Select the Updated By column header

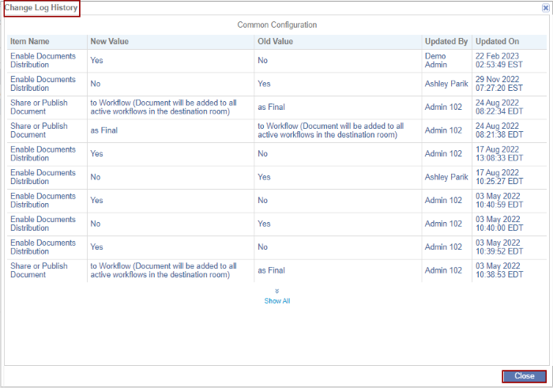[x=446, y=41]
